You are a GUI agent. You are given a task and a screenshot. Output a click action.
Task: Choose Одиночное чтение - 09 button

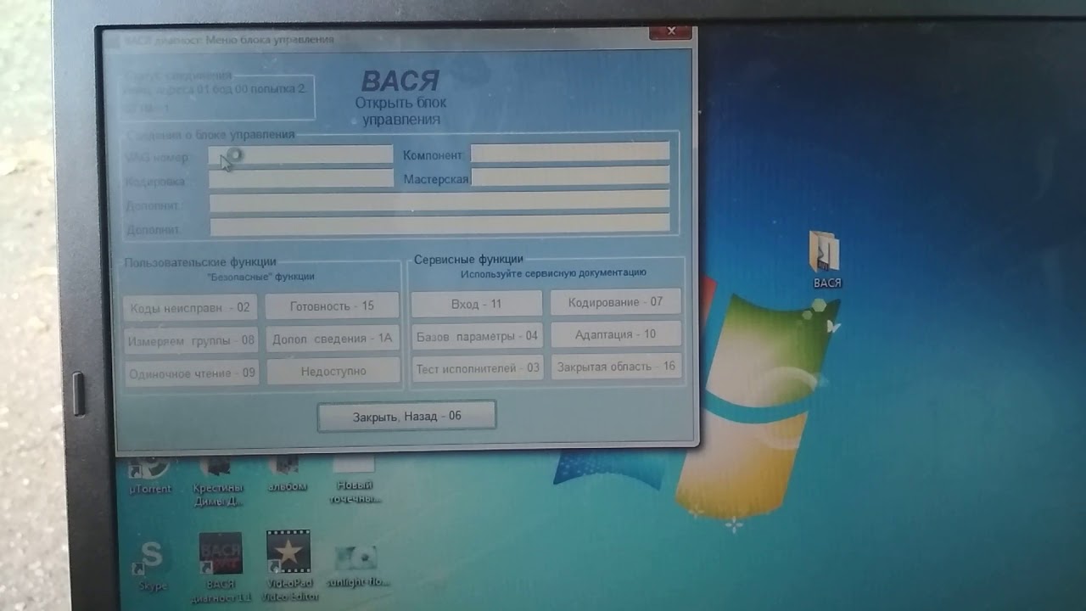(x=192, y=373)
